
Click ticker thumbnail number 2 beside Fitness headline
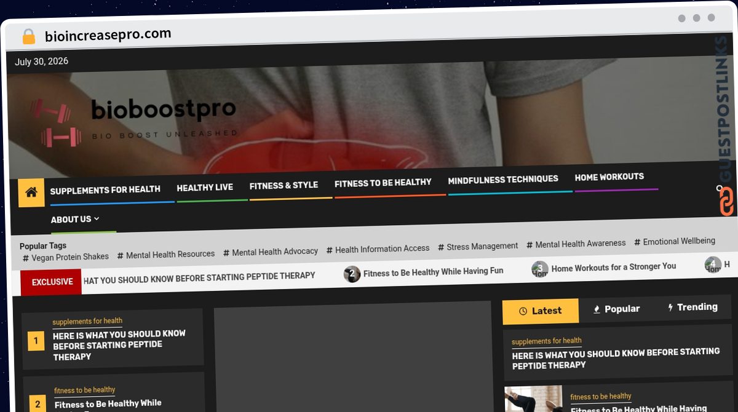352,274
